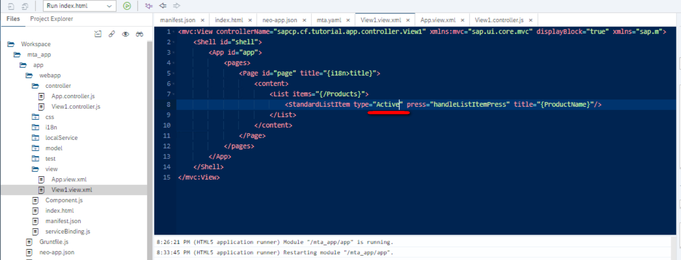Open serviceBinding.js in the file tree
The height and width of the screenshot is (260, 681).
tap(68, 231)
